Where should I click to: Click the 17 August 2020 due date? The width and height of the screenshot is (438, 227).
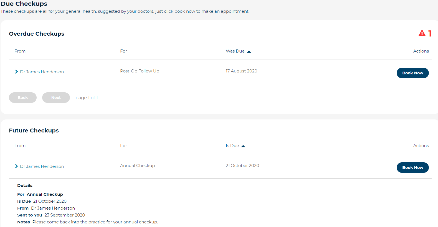(x=241, y=71)
